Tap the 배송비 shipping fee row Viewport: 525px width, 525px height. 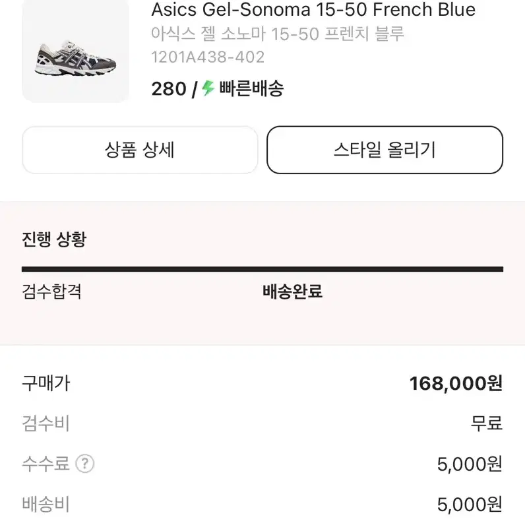(262, 505)
